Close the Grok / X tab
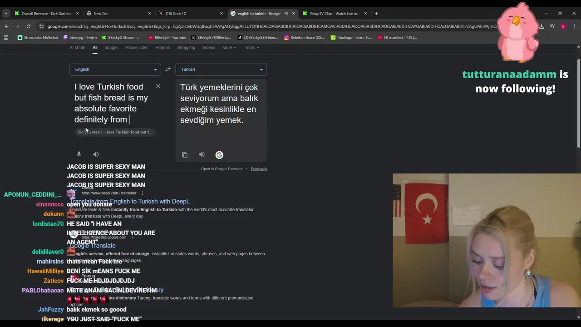The image size is (581, 327). pyautogui.click(x=222, y=13)
